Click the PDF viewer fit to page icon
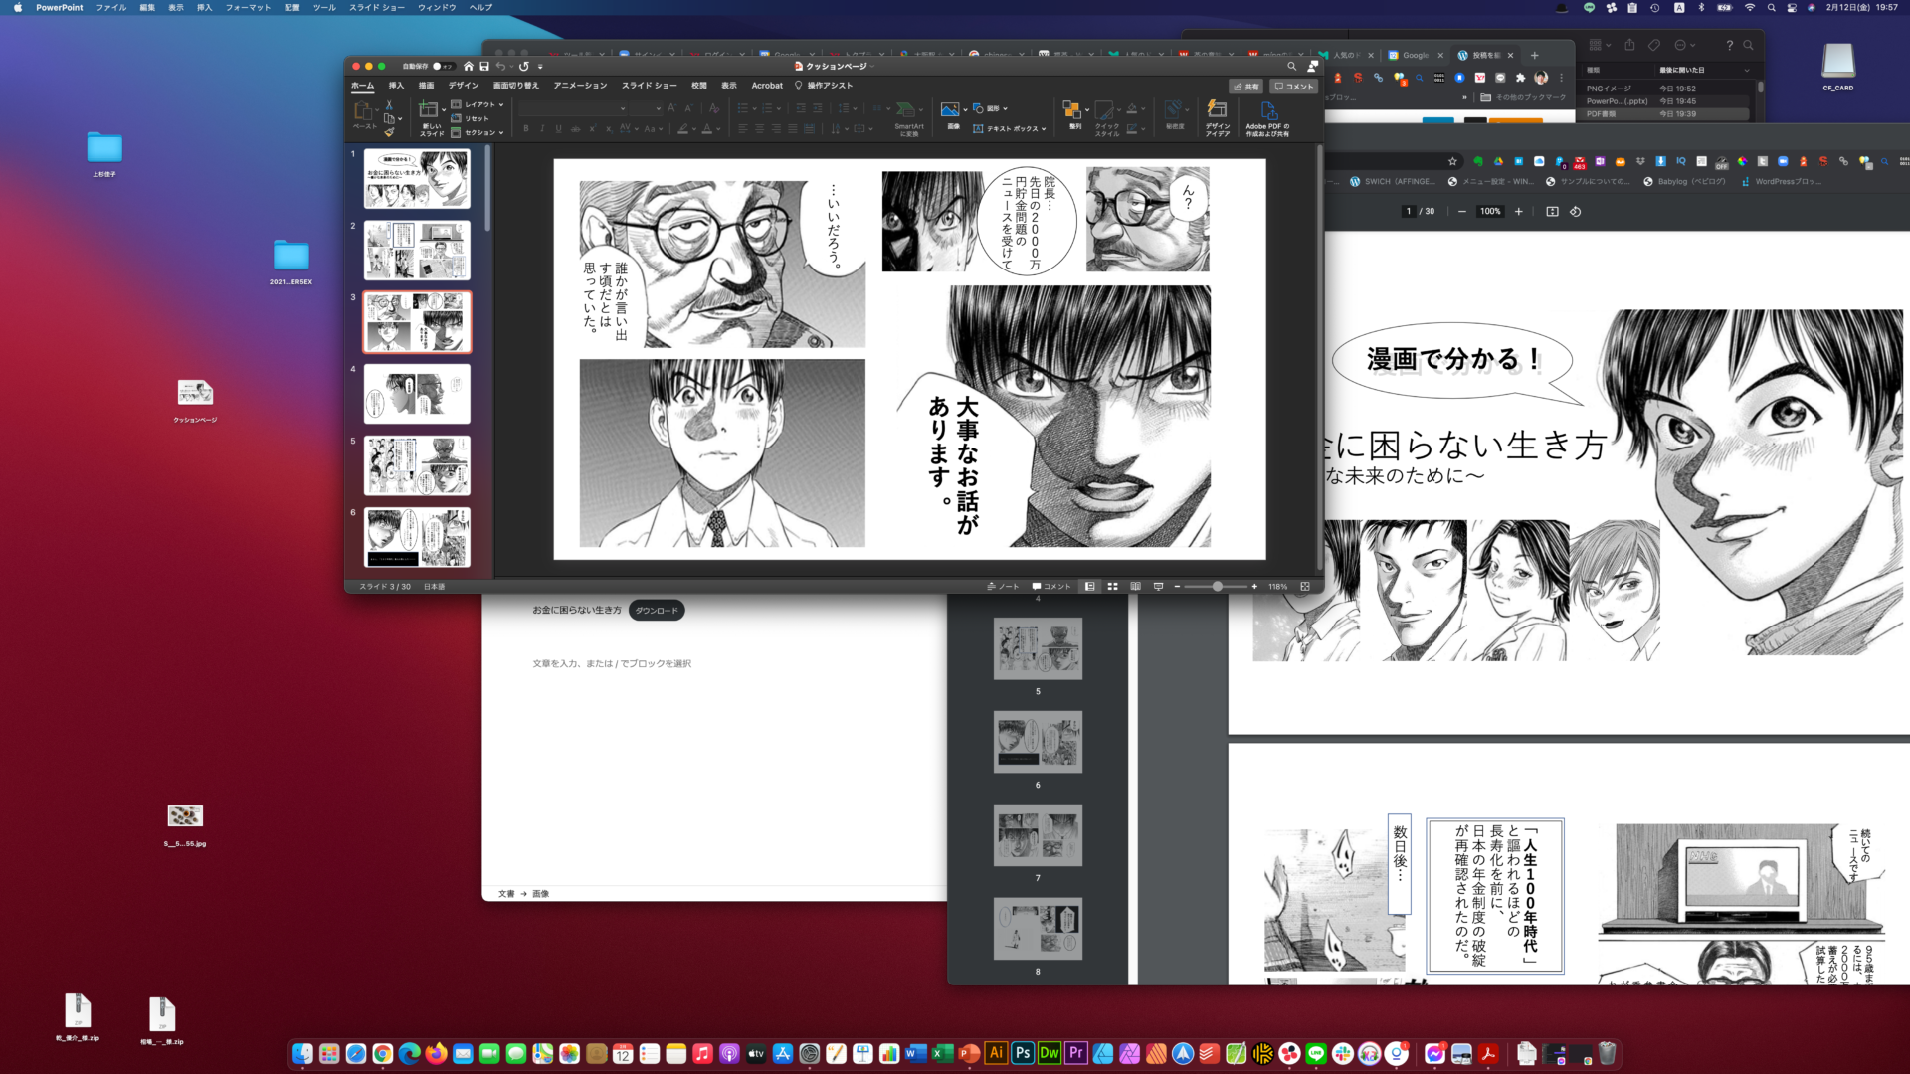 tap(1552, 212)
